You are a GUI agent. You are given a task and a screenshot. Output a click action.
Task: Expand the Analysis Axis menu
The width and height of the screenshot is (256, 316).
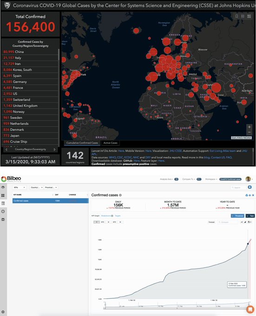[166, 179]
